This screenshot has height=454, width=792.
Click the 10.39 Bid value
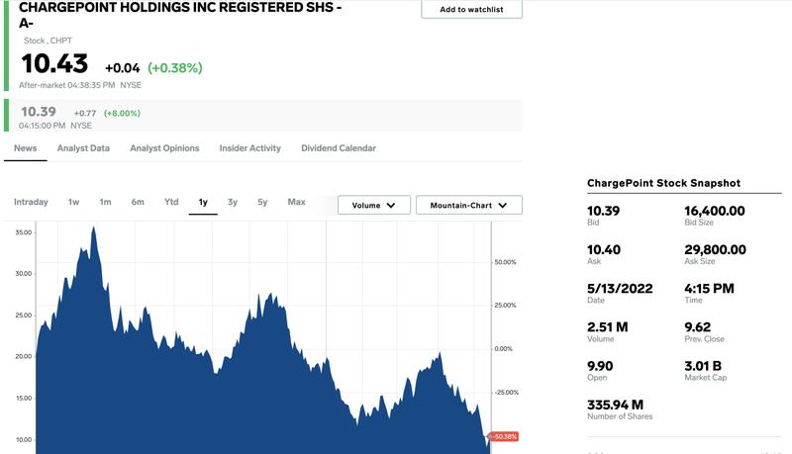(603, 211)
